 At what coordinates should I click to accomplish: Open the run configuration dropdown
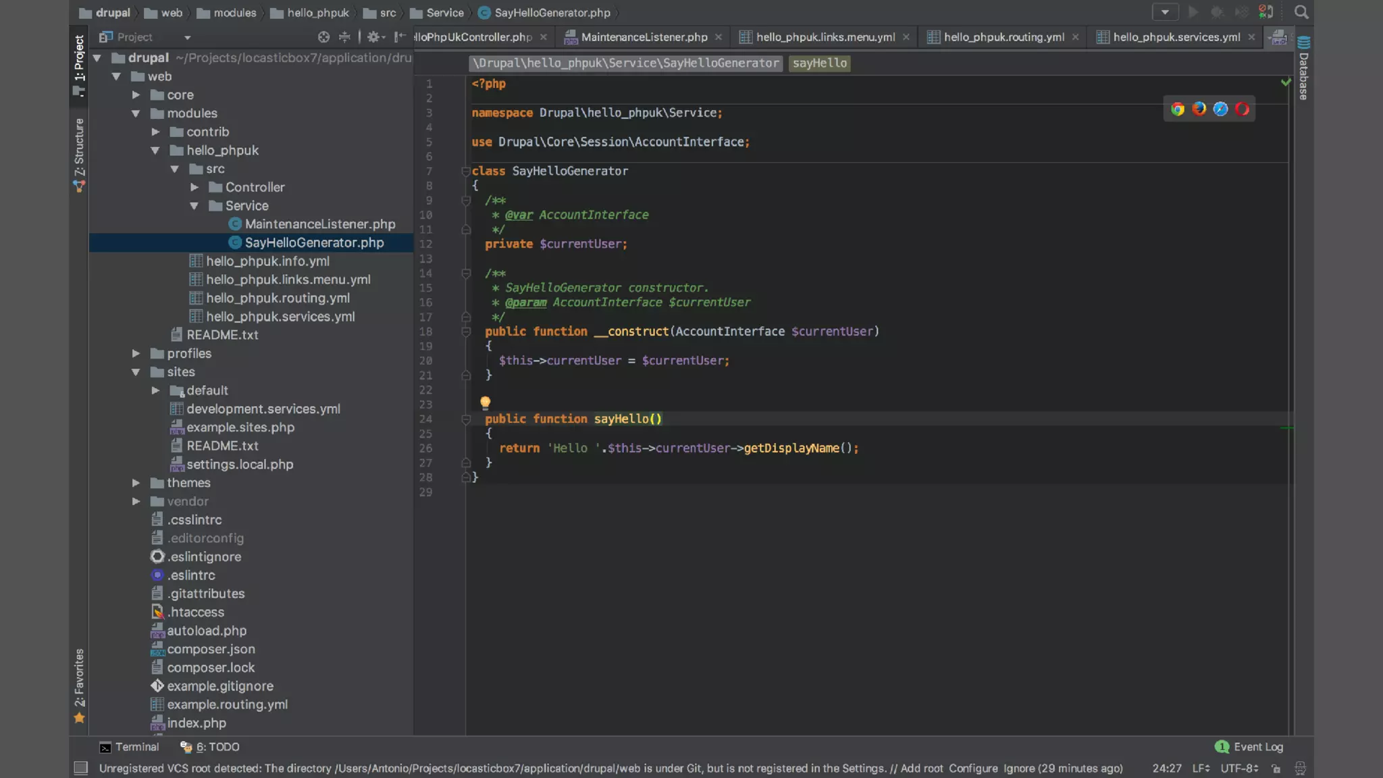click(1165, 12)
